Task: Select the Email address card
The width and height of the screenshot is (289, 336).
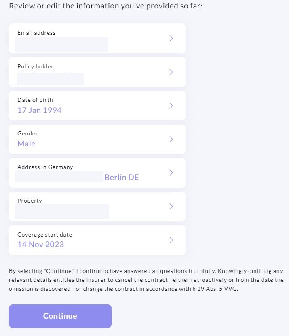Action: coord(97,38)
